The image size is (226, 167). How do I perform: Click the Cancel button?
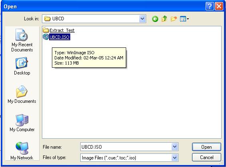coord(206,157)
